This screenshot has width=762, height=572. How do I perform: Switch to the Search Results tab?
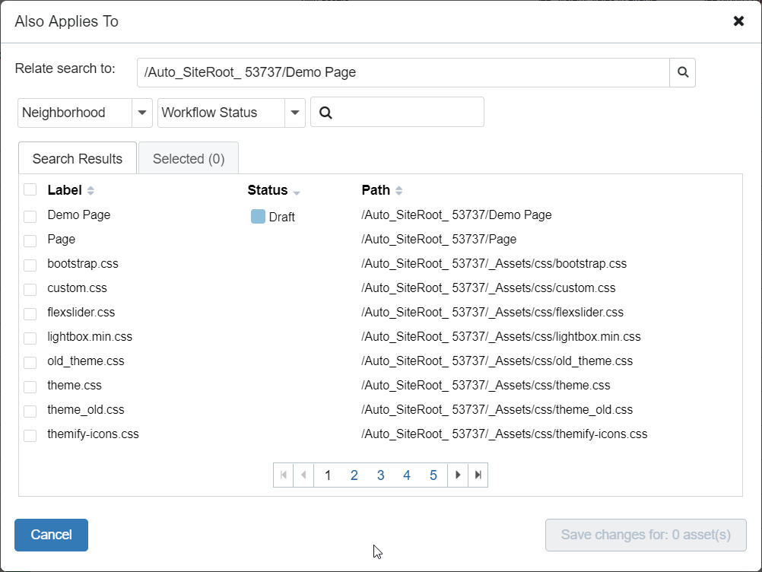77,157
